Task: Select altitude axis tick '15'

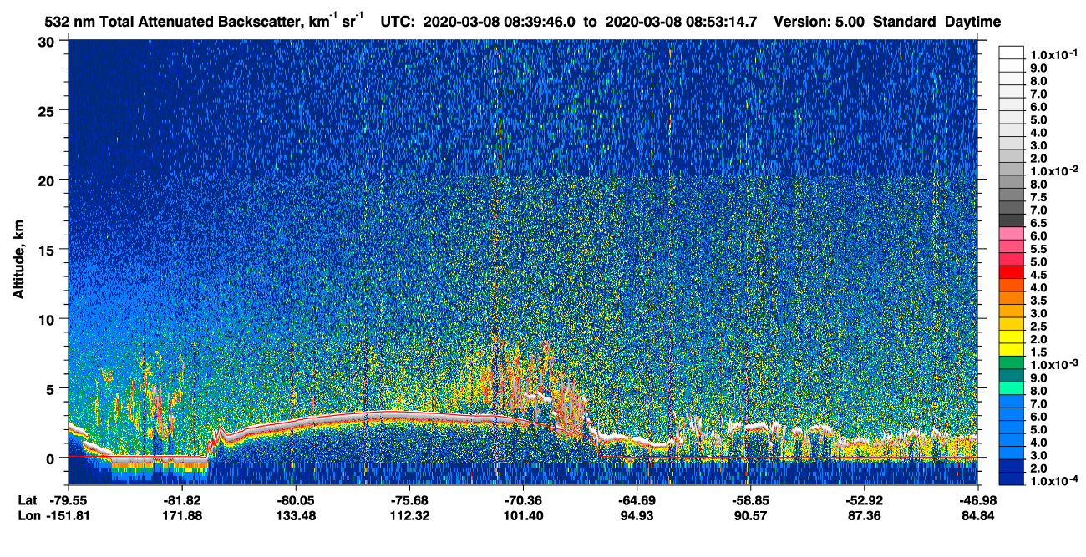Action: point(48,249)
